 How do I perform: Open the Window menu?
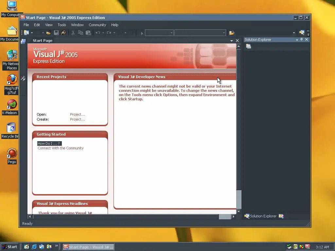[x=77, y=25]
